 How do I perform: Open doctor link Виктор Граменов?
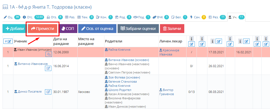(166, 92)
